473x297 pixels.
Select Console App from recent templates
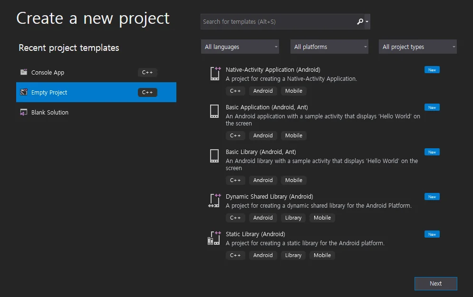tap(96, 72)
